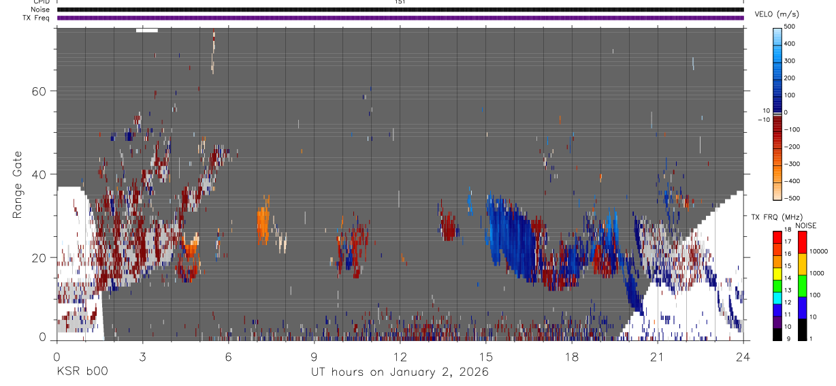Click the 'TX Freq' row label
The height and width of the screenshot is (386, 836).
click(37, 18)
